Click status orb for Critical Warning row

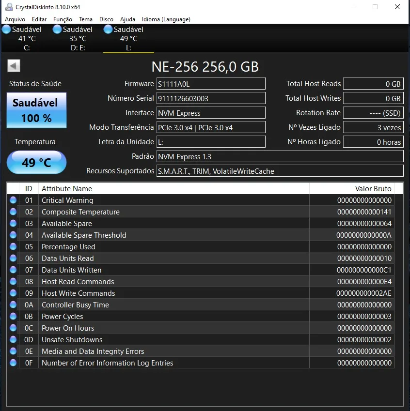coord(13,200)
